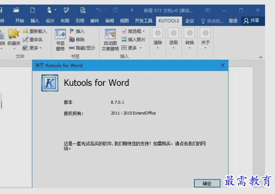Click the 清除 ribbon button icon

coord(158,33)
